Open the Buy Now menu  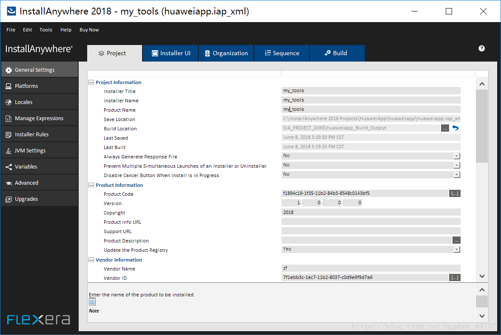[x=89, y=30]
